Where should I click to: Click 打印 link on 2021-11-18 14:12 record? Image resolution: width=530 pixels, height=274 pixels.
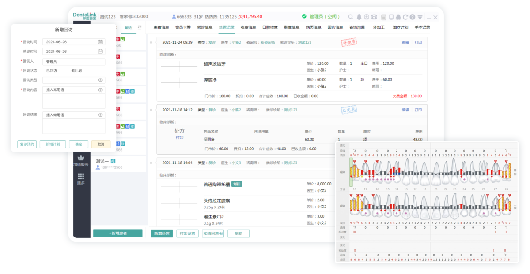pyautogui.click(x=418, y=110)
